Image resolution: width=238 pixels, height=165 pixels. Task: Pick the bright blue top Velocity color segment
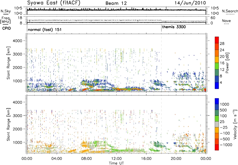click(217, 101)
